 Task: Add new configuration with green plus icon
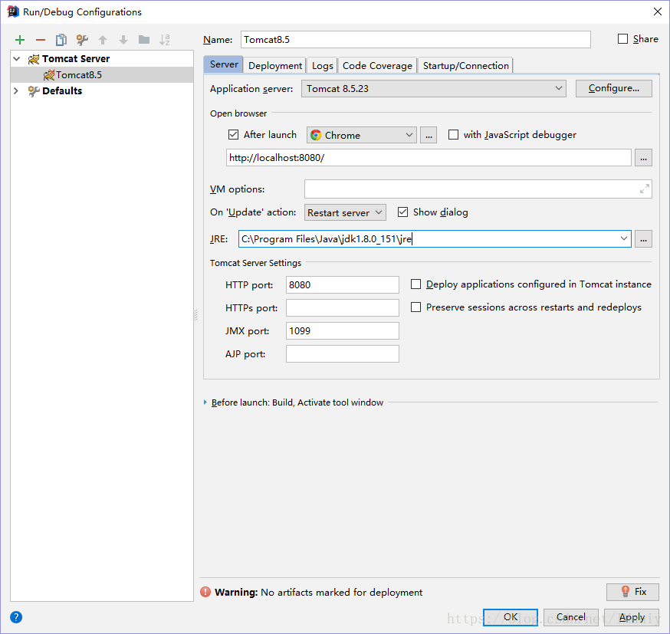coord(20,40)
